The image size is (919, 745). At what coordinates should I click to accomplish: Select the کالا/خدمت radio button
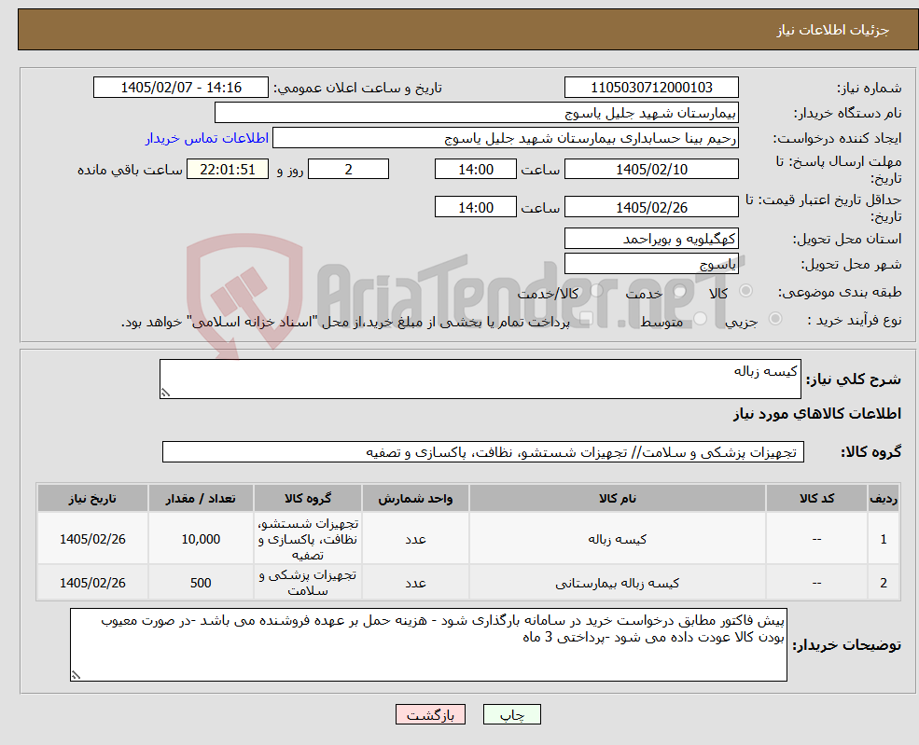[596, 291]
